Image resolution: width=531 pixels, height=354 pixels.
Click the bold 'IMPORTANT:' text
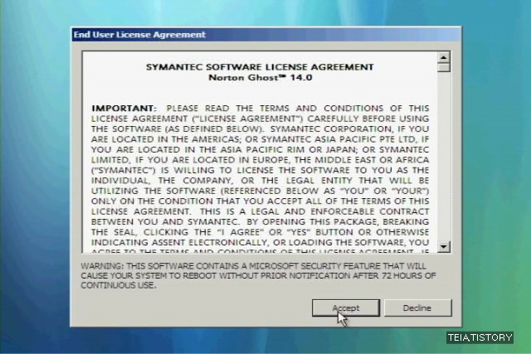tap(124, 109)
